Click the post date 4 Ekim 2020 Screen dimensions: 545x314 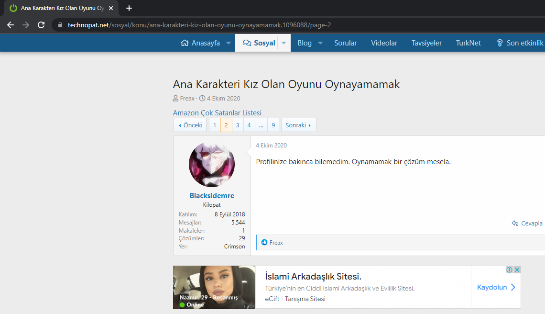(272, 146)
